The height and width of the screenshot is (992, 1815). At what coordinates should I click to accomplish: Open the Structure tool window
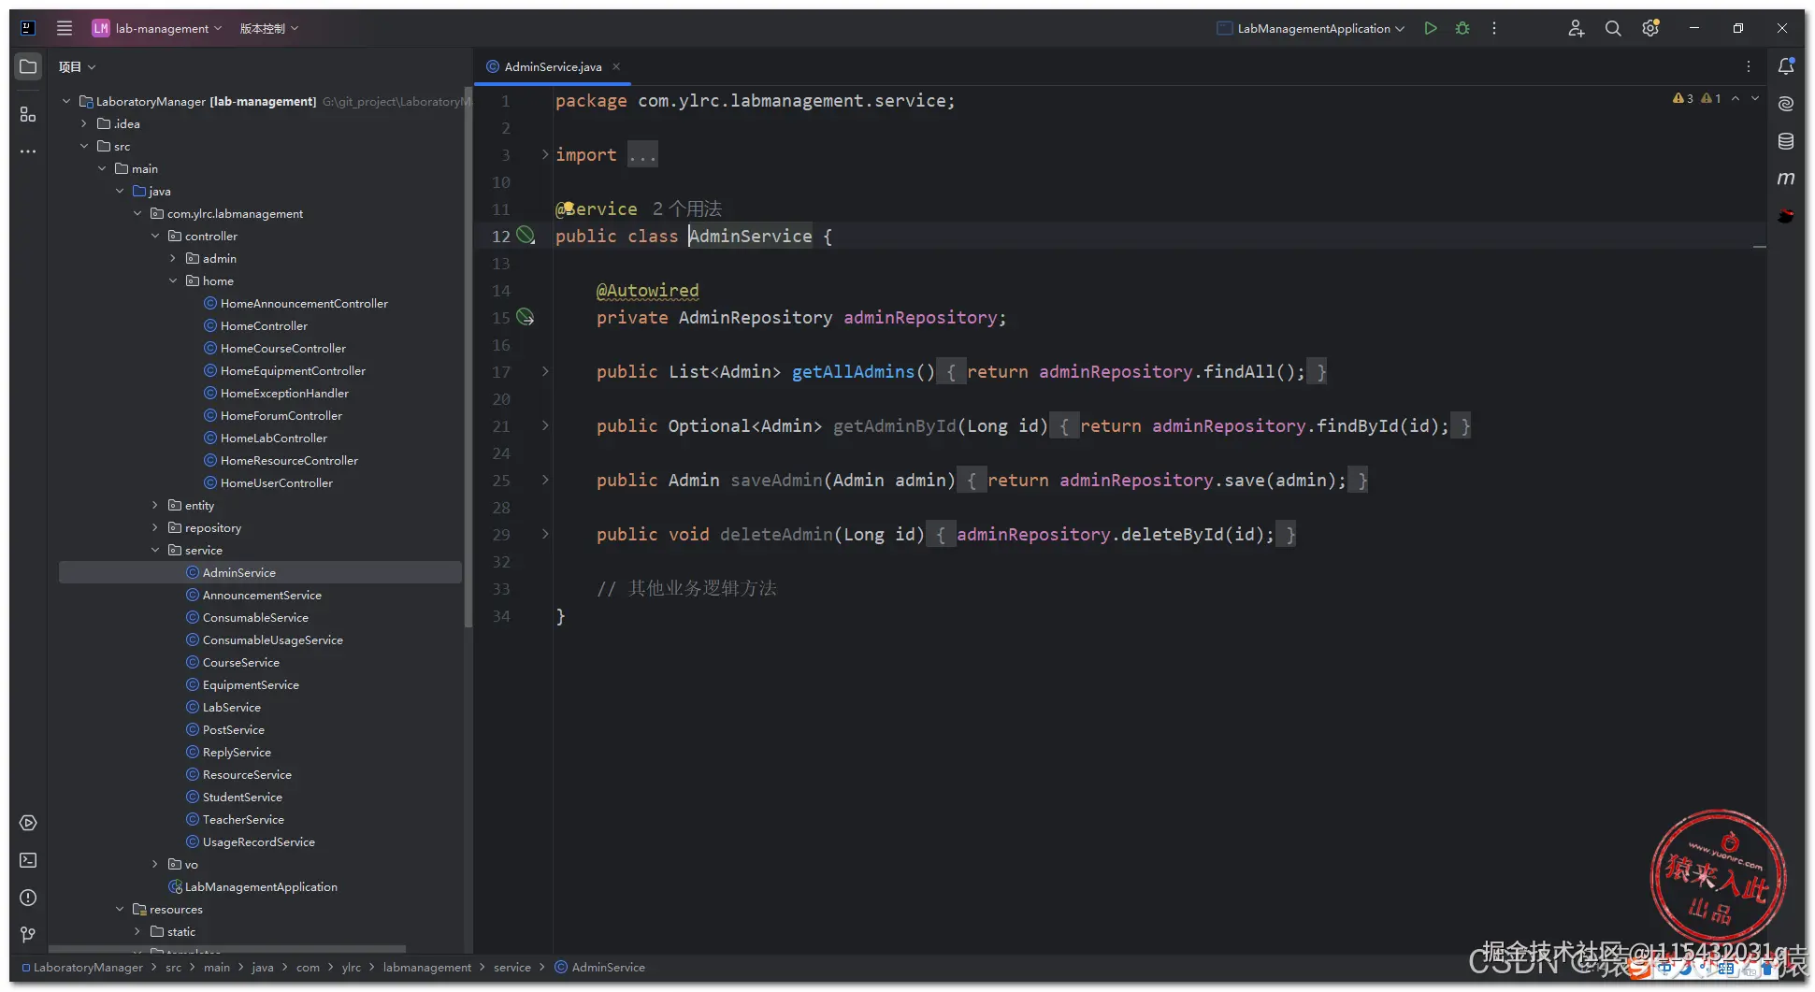[x=28, y=114]
